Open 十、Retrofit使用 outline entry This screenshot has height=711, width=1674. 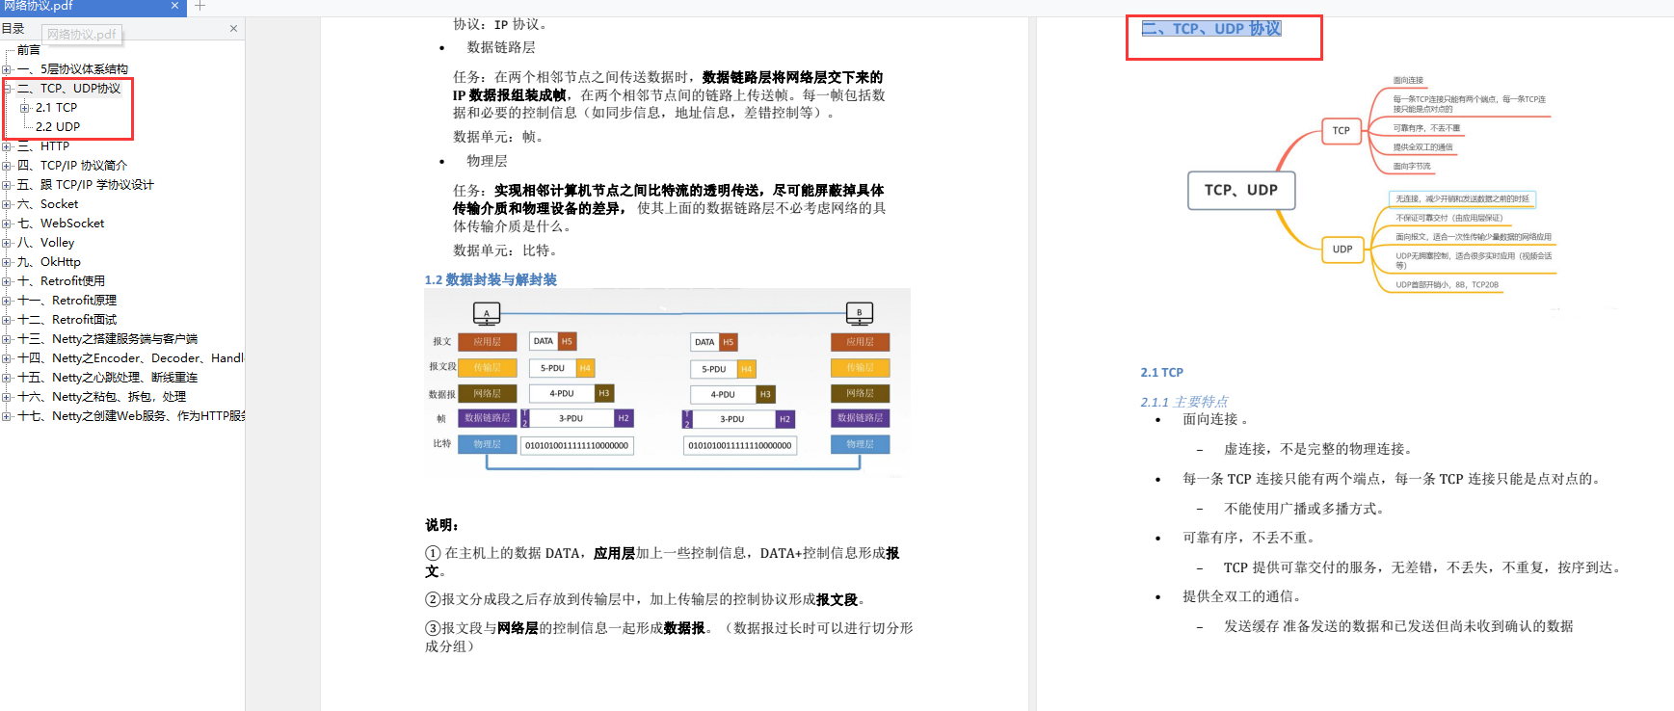pos(61,281)
